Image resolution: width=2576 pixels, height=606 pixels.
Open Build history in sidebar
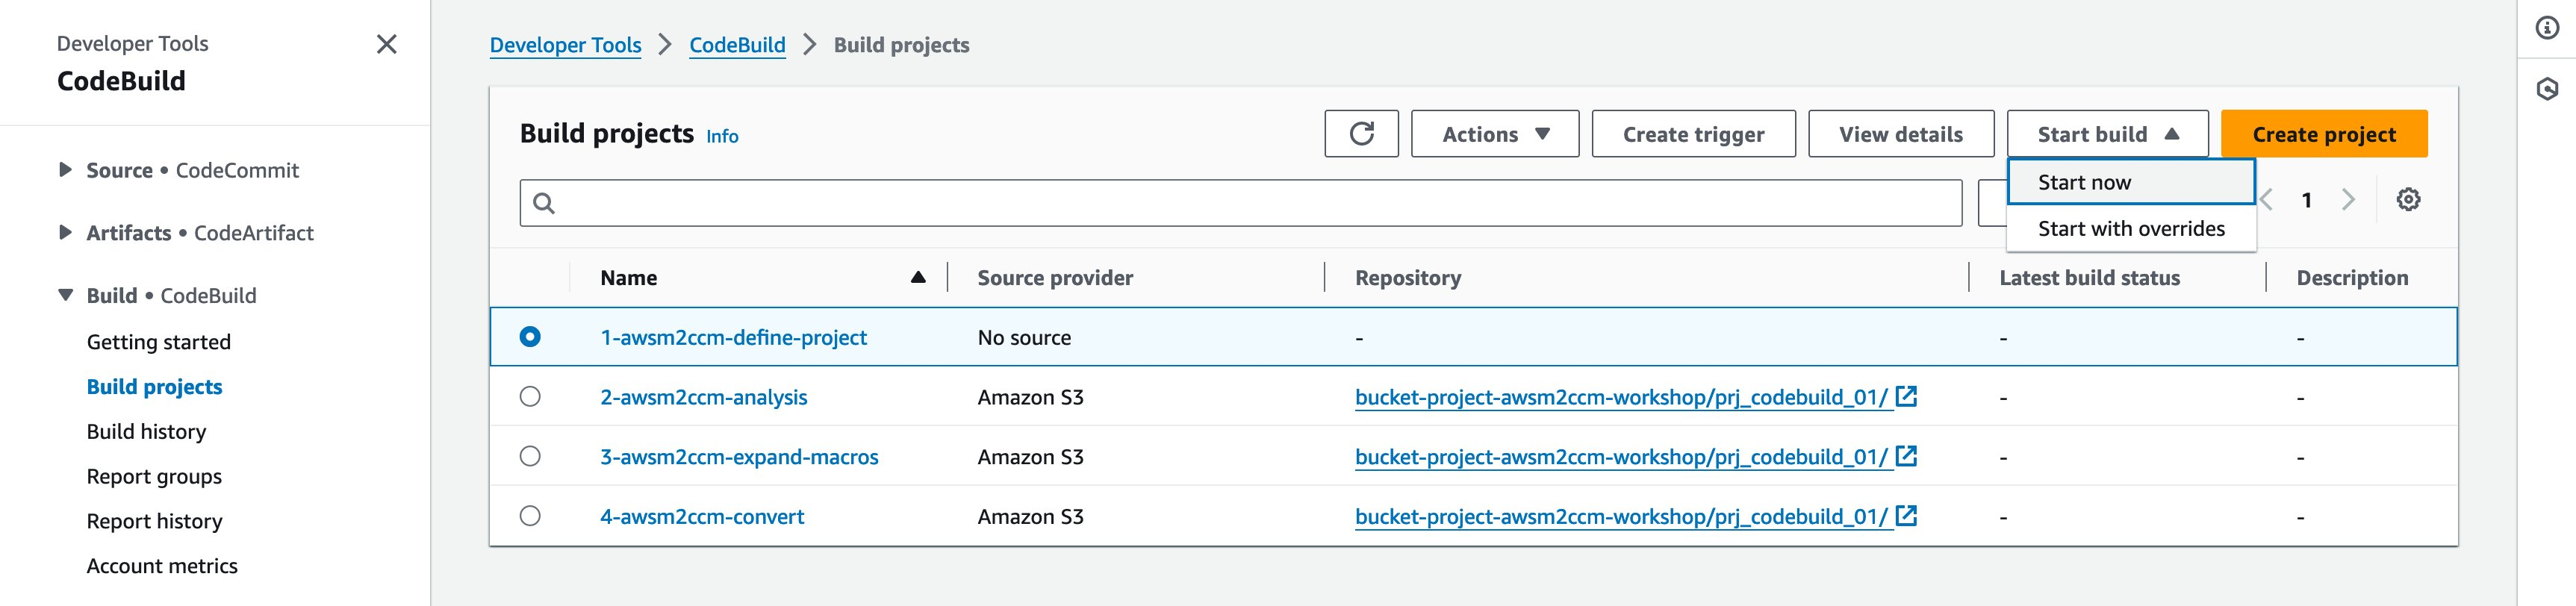click(146, 432)
